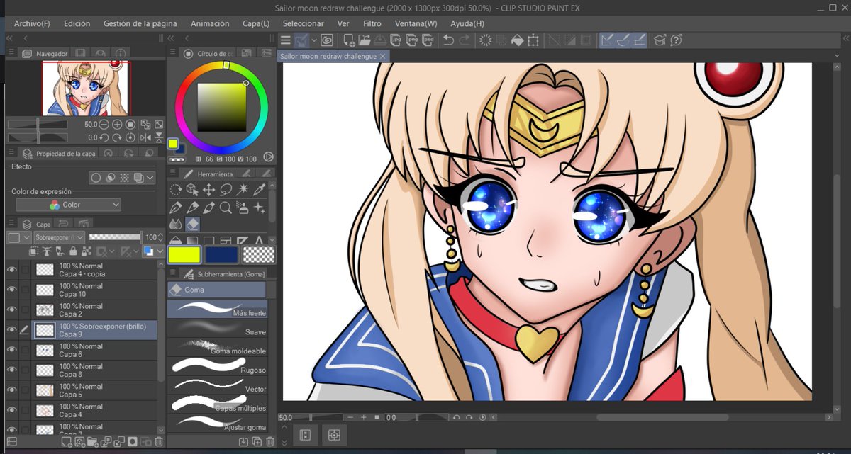Click yellow main color swatch below tools
This screenshot has height=454, width=851.
184,254
